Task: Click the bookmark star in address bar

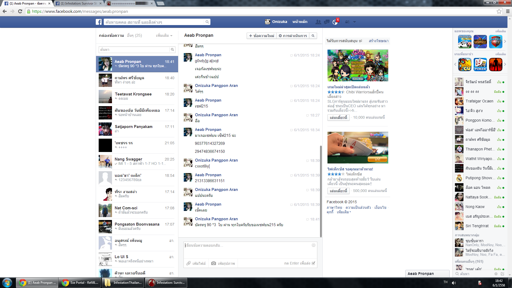Action: 499,11
